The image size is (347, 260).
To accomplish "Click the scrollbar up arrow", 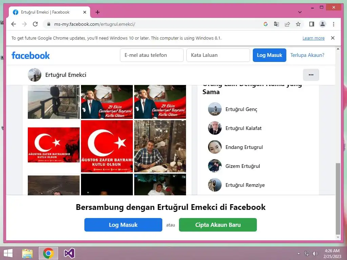I will click(338, 49).
